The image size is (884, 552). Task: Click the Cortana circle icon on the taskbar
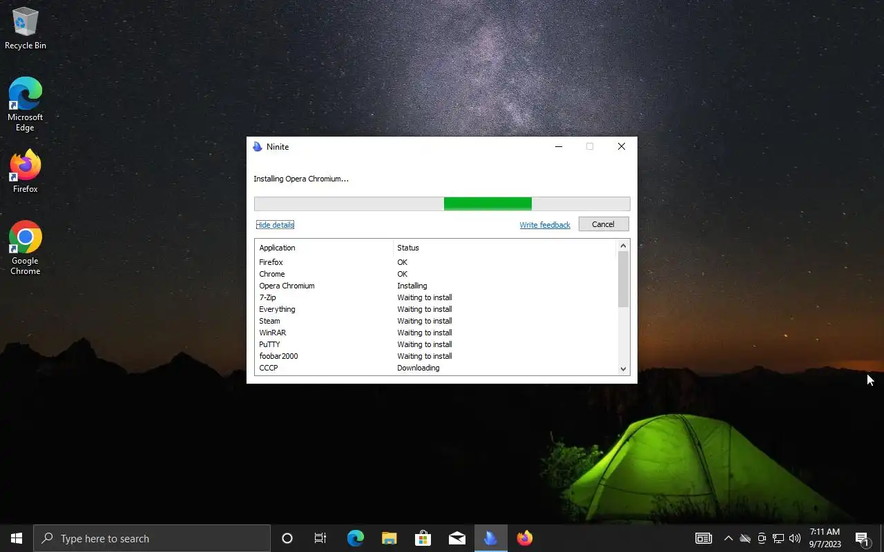point(287,538)
